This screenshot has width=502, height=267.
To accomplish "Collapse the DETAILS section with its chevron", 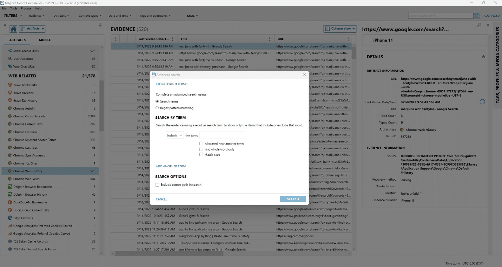I will [483, 56].
